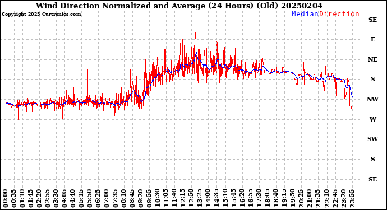Click the 00:00 time axis label
This screenshot has width=387, height=210.
point(6,199)
